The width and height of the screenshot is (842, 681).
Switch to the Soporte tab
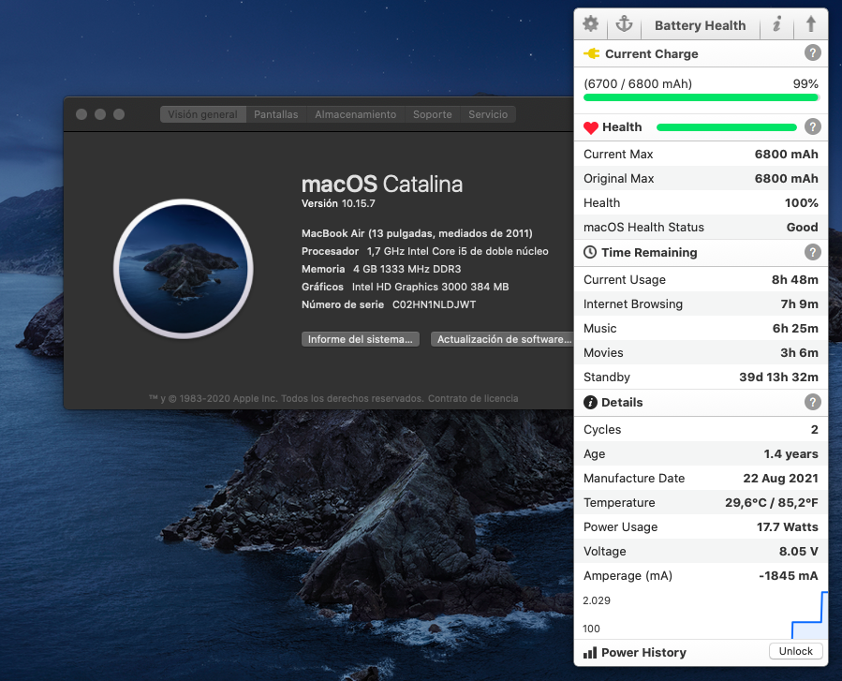433,114
